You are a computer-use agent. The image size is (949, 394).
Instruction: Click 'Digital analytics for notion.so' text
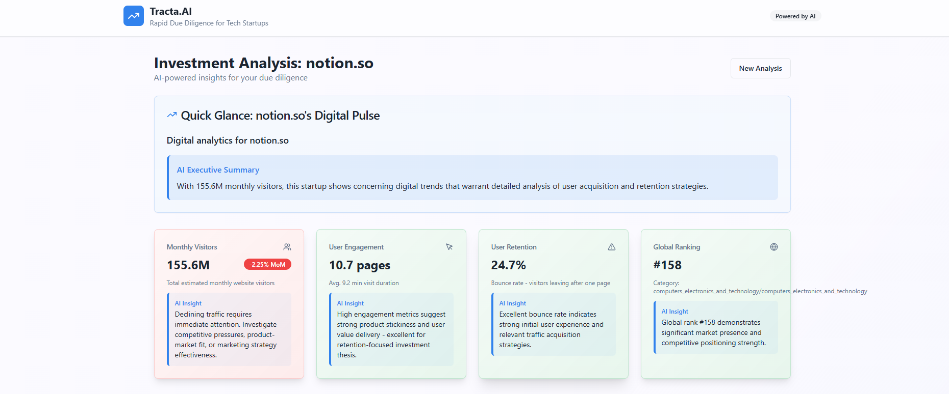tap(228, 140)
